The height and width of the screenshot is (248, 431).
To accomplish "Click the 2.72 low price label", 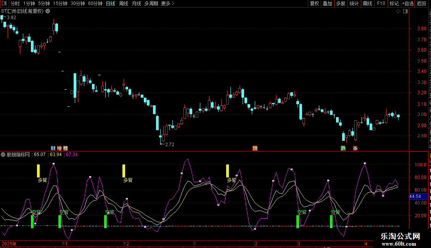I will (x=170, y=144).
